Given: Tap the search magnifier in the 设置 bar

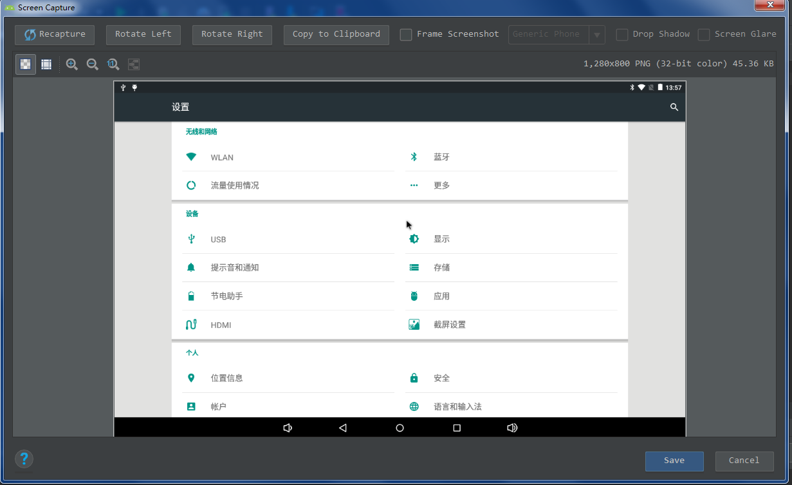Looking at the screenshot, I should 674,107.
